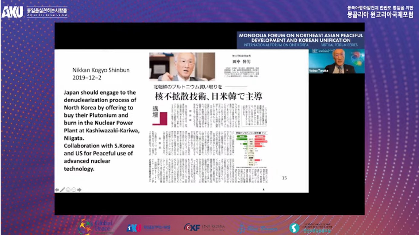Click the teal Korean peninsula emblem logo

pyautogui.click(x=294, y=228)
